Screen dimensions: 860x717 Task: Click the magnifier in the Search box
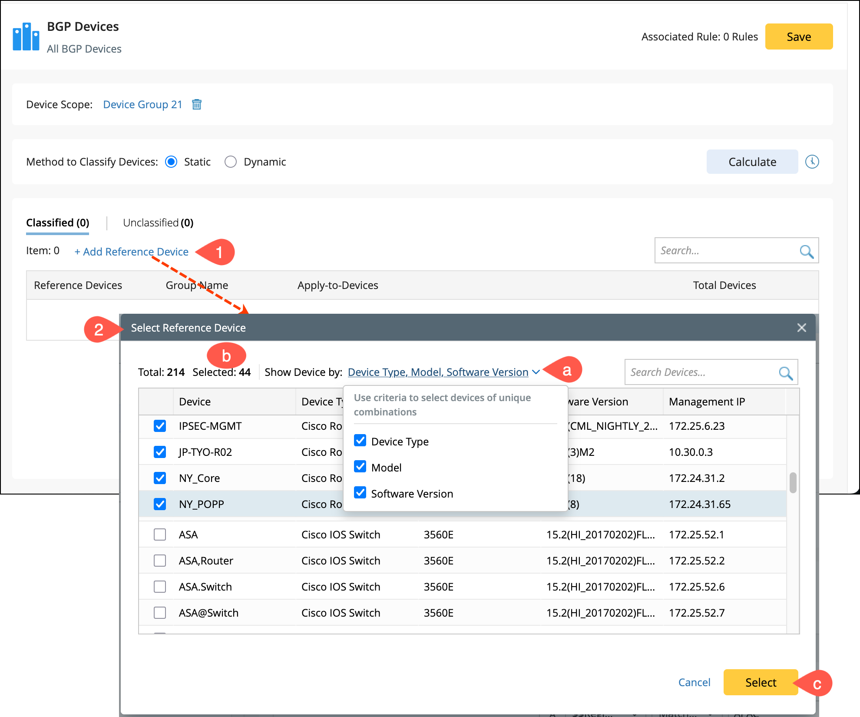pyautogui.click(x=806, y=251)
